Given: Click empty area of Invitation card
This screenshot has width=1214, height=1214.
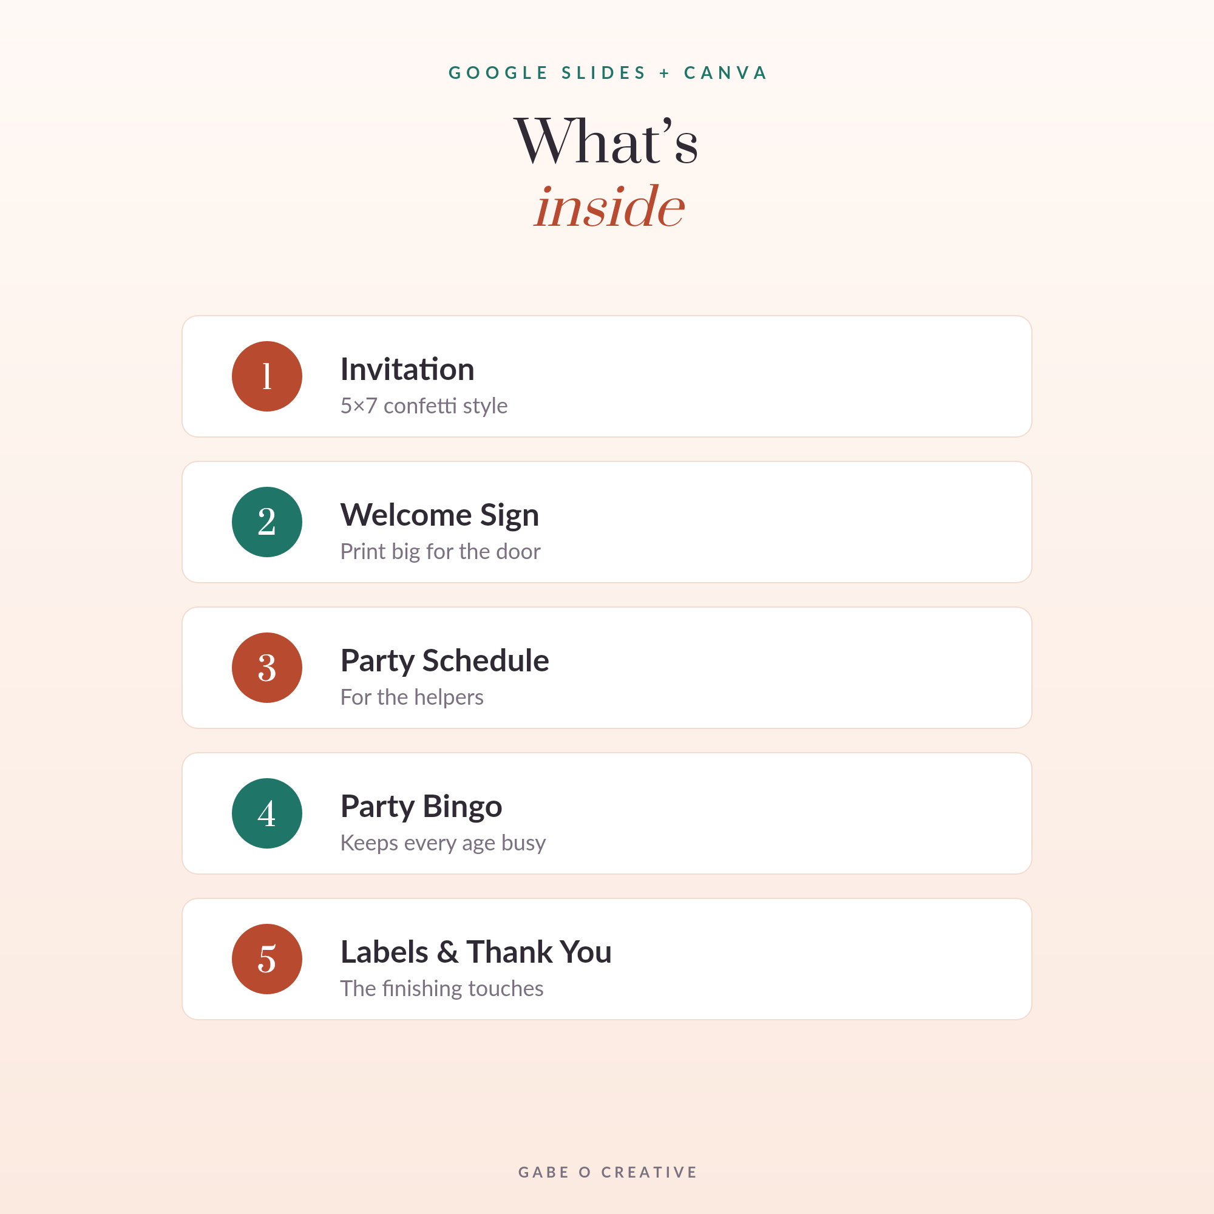Looking at the screenshot, I should pyautogui.click(x=785, y=376).
